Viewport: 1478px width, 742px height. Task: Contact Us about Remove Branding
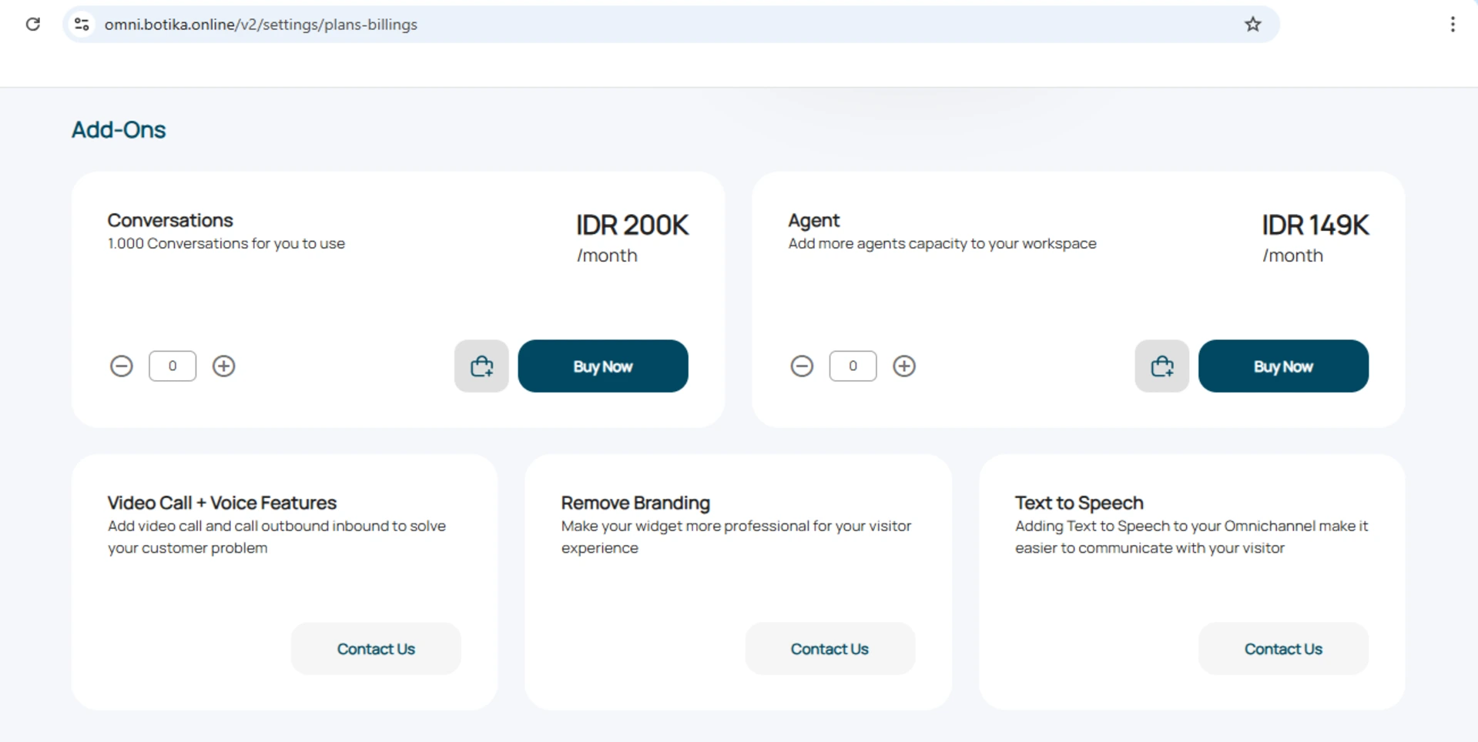click(x=829, y=649)
